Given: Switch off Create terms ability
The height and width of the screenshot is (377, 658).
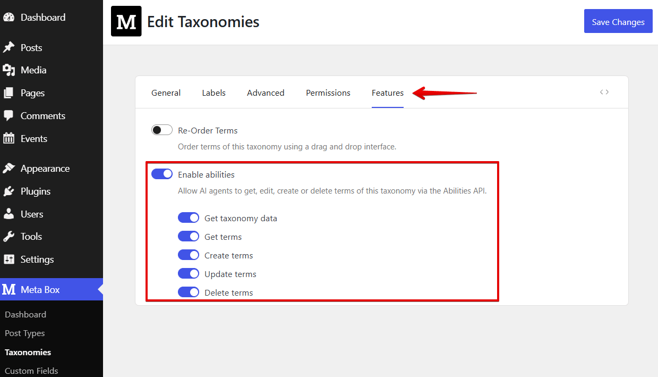Looking at the screenshot, I should 189,255.
